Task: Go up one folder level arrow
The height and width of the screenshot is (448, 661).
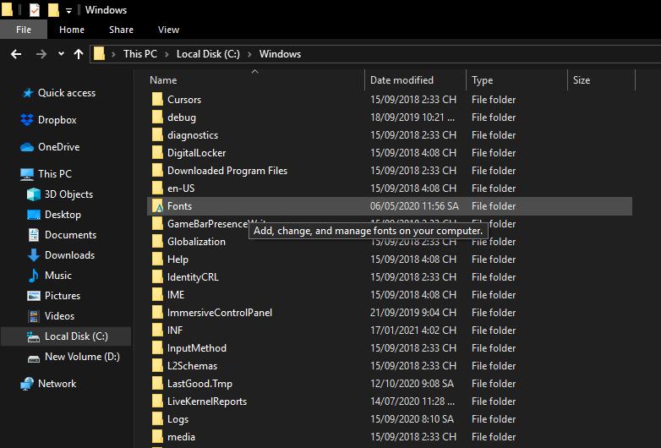Action: click(x=79, y=54)
